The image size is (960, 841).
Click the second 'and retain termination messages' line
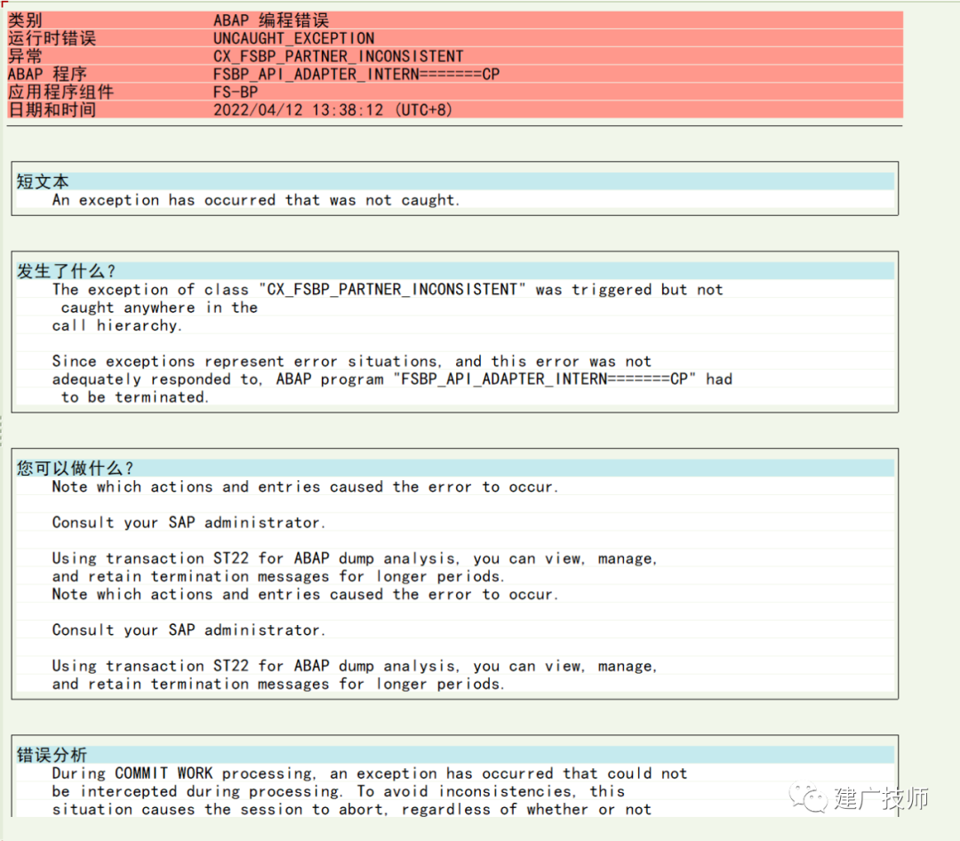click(278, 684)
